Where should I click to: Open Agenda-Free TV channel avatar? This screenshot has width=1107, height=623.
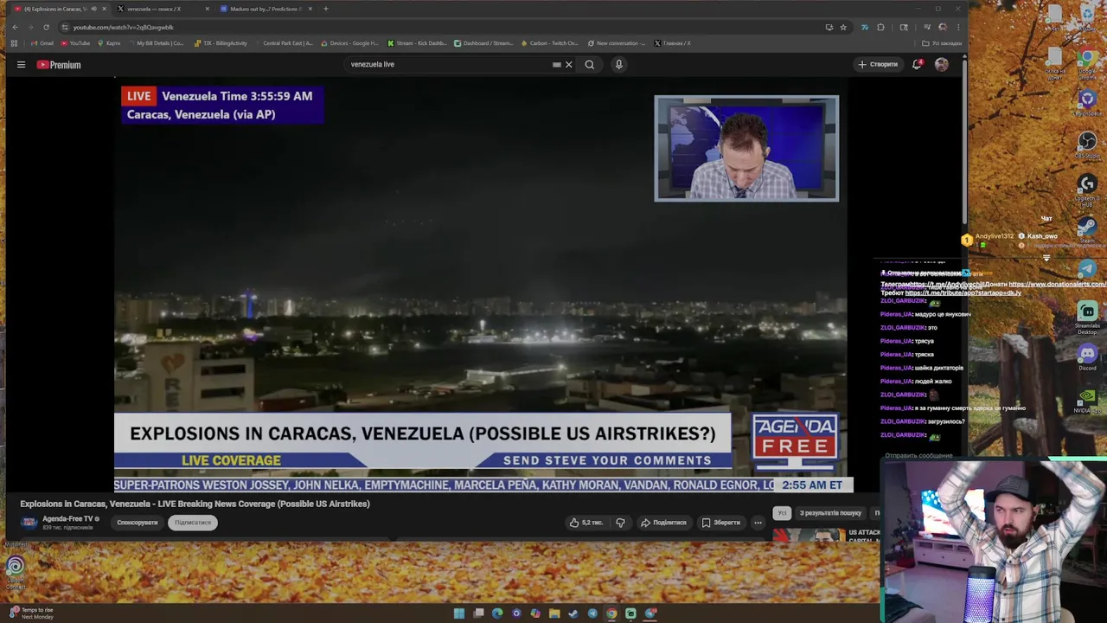point(29,523)
